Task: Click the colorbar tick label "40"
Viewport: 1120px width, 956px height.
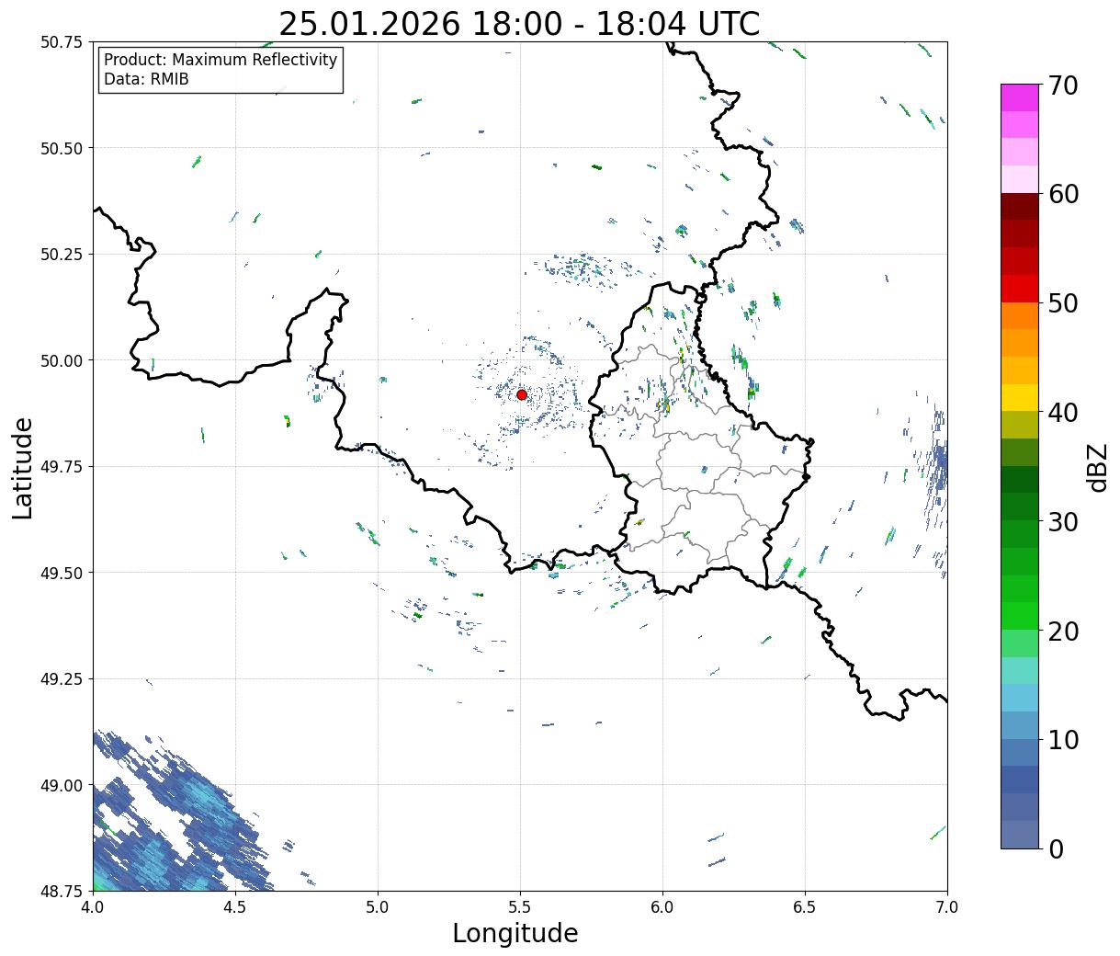Action: pyautogui.click(x=1063, y=413)
